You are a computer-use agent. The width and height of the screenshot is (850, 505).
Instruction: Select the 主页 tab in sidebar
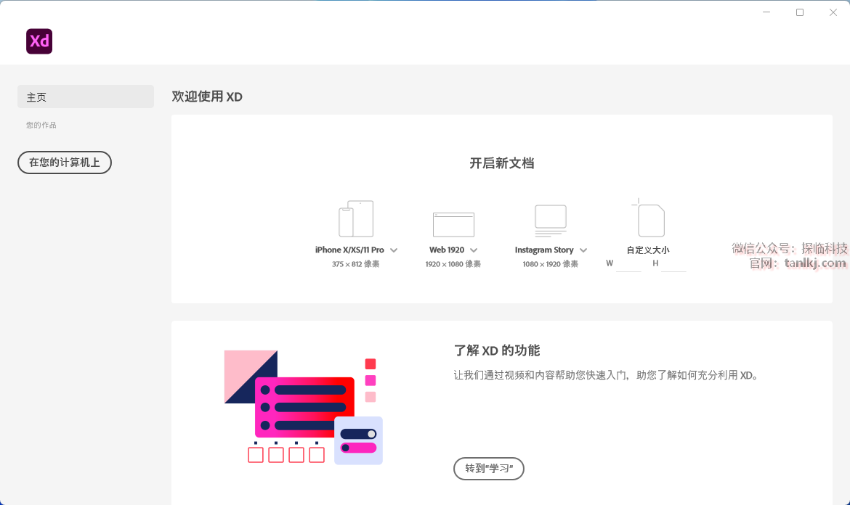pos(86,97)
